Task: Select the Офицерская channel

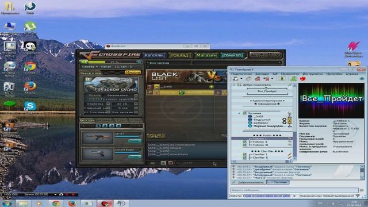Action: tap(267, 103)
